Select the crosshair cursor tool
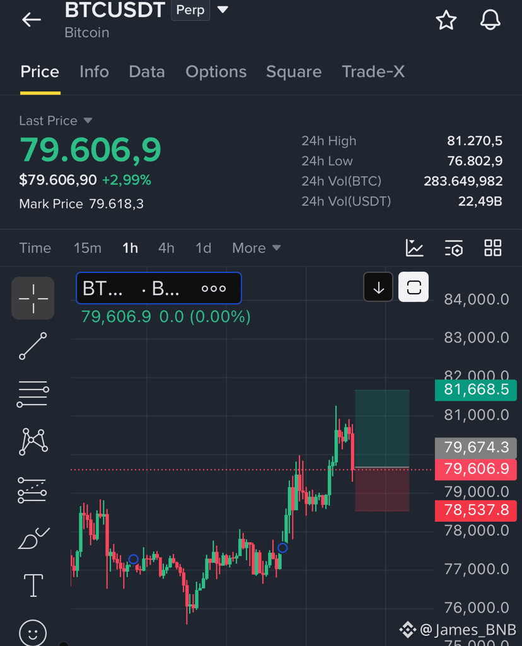 tap(33, 298)
